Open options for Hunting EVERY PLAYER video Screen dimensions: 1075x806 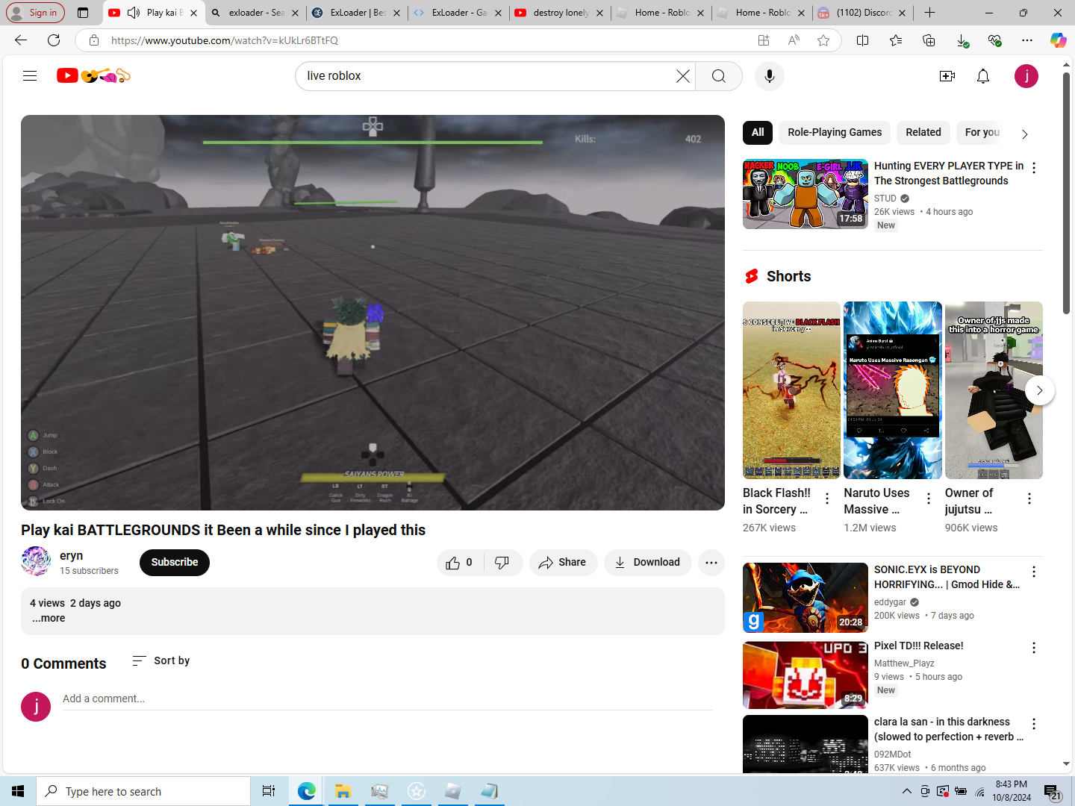coord(1033,168)
